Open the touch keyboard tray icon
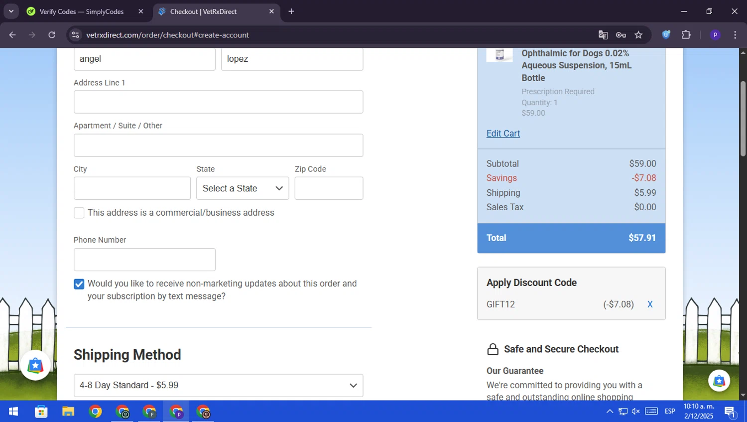 click(x=651, y=411)
